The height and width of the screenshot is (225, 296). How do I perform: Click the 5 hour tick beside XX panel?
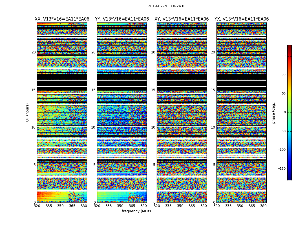35,165
